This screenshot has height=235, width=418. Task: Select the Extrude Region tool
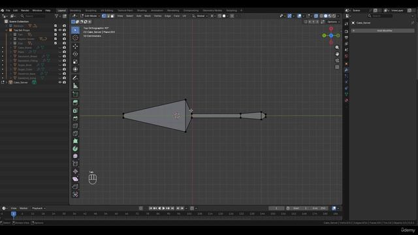pyautogui.click(x=75, y=102)
